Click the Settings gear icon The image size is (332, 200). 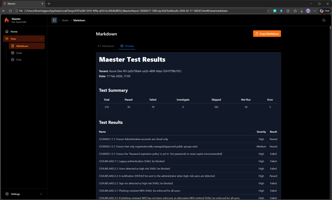pos(7,194)
